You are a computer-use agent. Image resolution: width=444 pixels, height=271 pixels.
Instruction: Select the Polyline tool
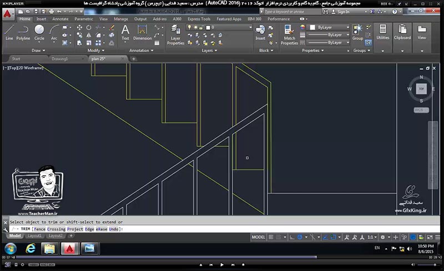click(x=23, y=33)
